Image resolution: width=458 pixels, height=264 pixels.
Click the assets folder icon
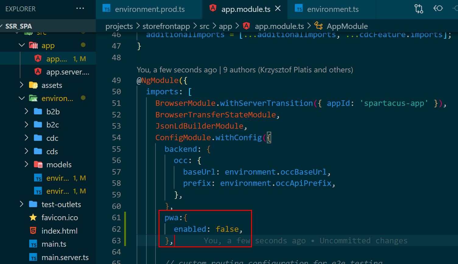pos(33,85)
